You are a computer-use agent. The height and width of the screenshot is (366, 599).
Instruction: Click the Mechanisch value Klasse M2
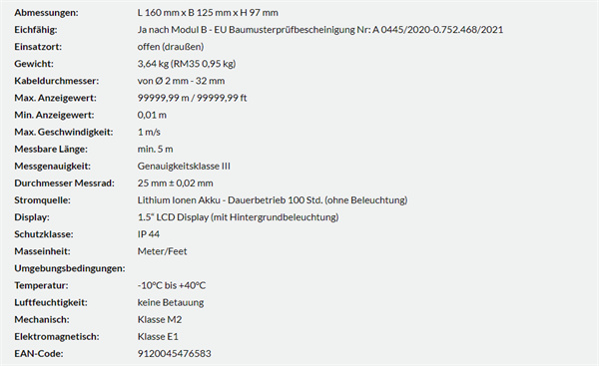pos(160,319)
